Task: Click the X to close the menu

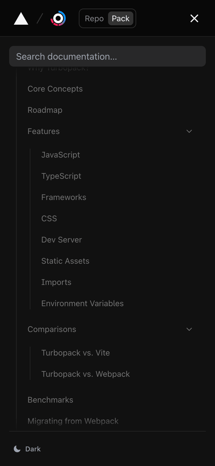Action: (x=194, y=18)
